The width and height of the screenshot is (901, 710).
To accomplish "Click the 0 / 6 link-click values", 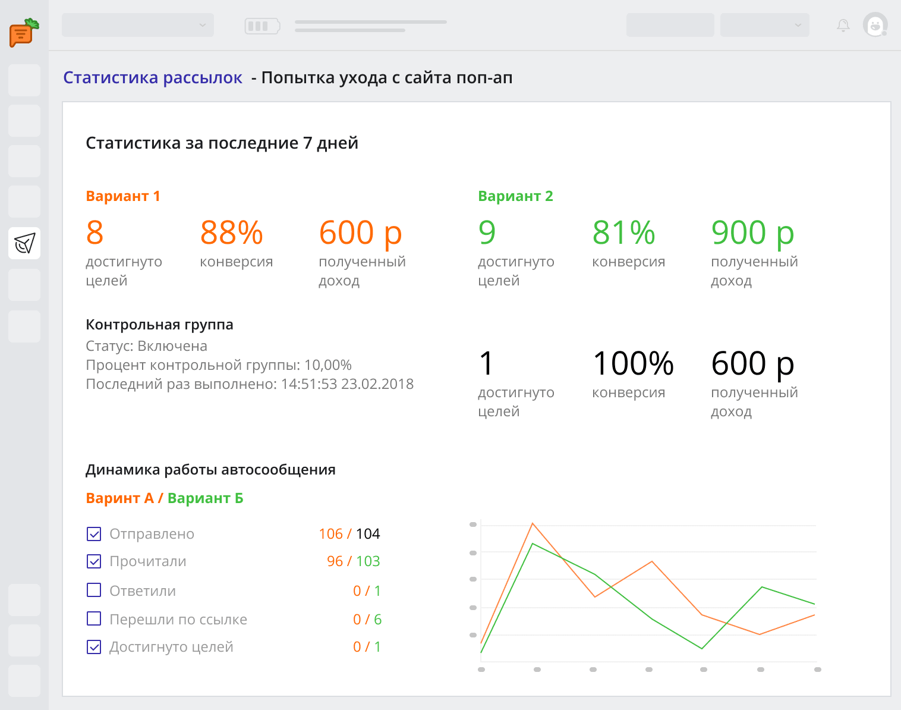I will click(x=367, y=620).
